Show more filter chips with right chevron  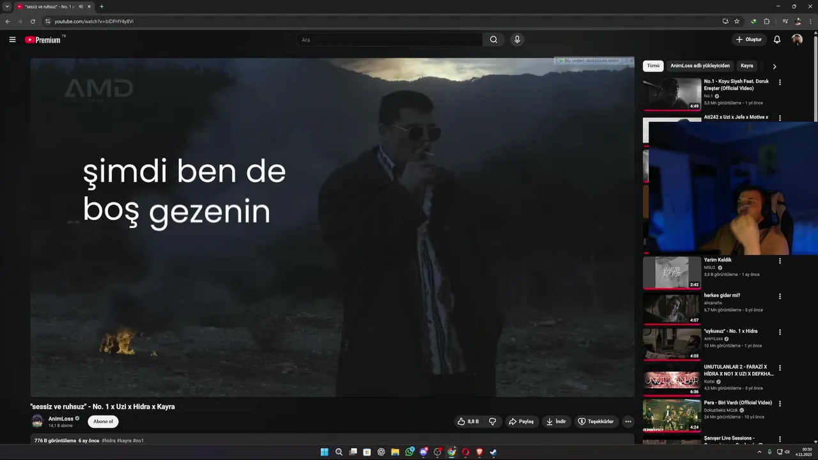775,66
